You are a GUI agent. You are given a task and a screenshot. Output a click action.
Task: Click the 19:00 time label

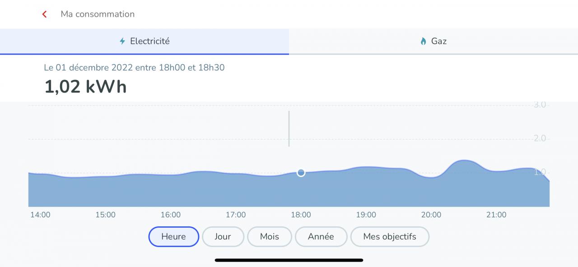(x=366, y=215)
